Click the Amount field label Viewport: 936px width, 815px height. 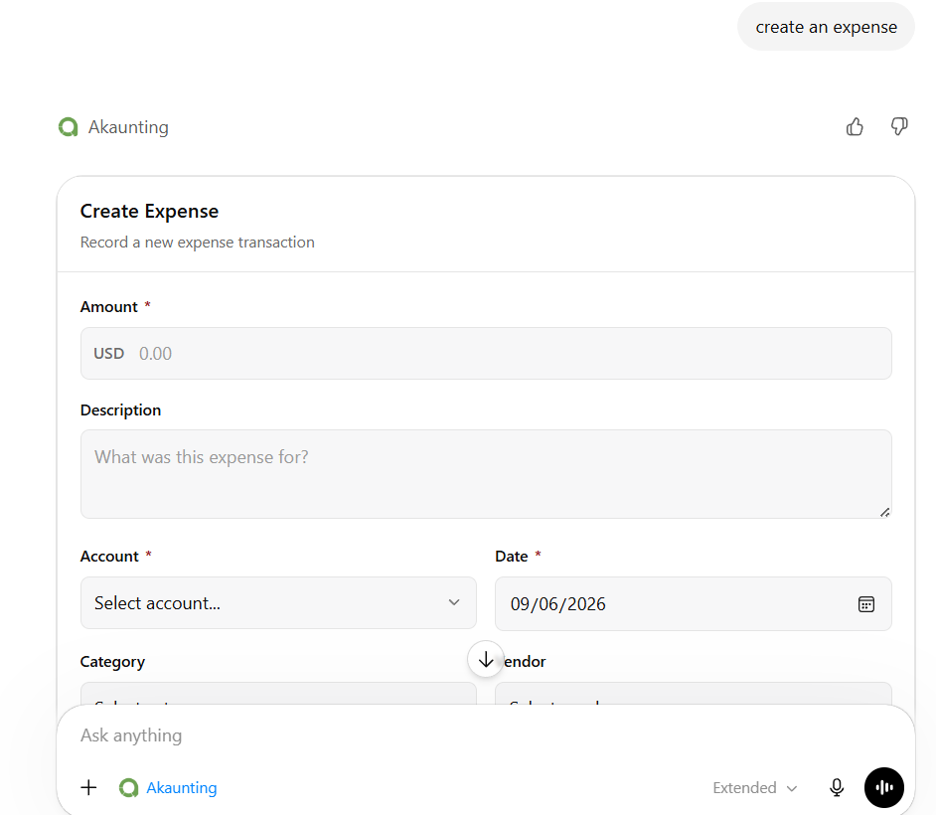pos(108,307)
